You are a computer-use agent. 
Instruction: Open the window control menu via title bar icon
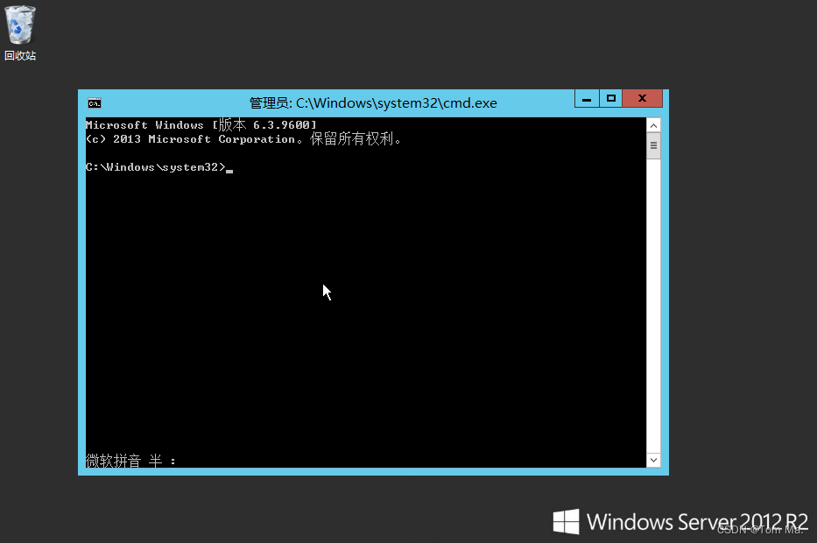click(94, 102)
